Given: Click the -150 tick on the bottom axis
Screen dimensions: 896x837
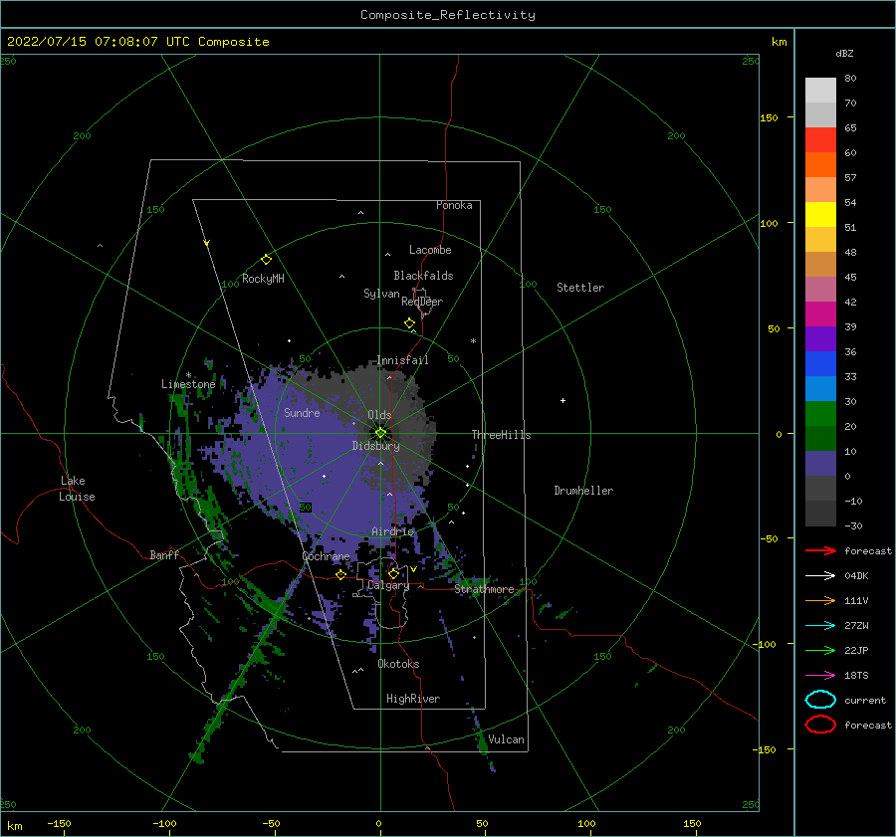Looking at the screenshot, I should click(59, 823).
